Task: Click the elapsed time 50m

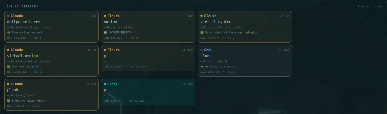Action: pos(190,16)
